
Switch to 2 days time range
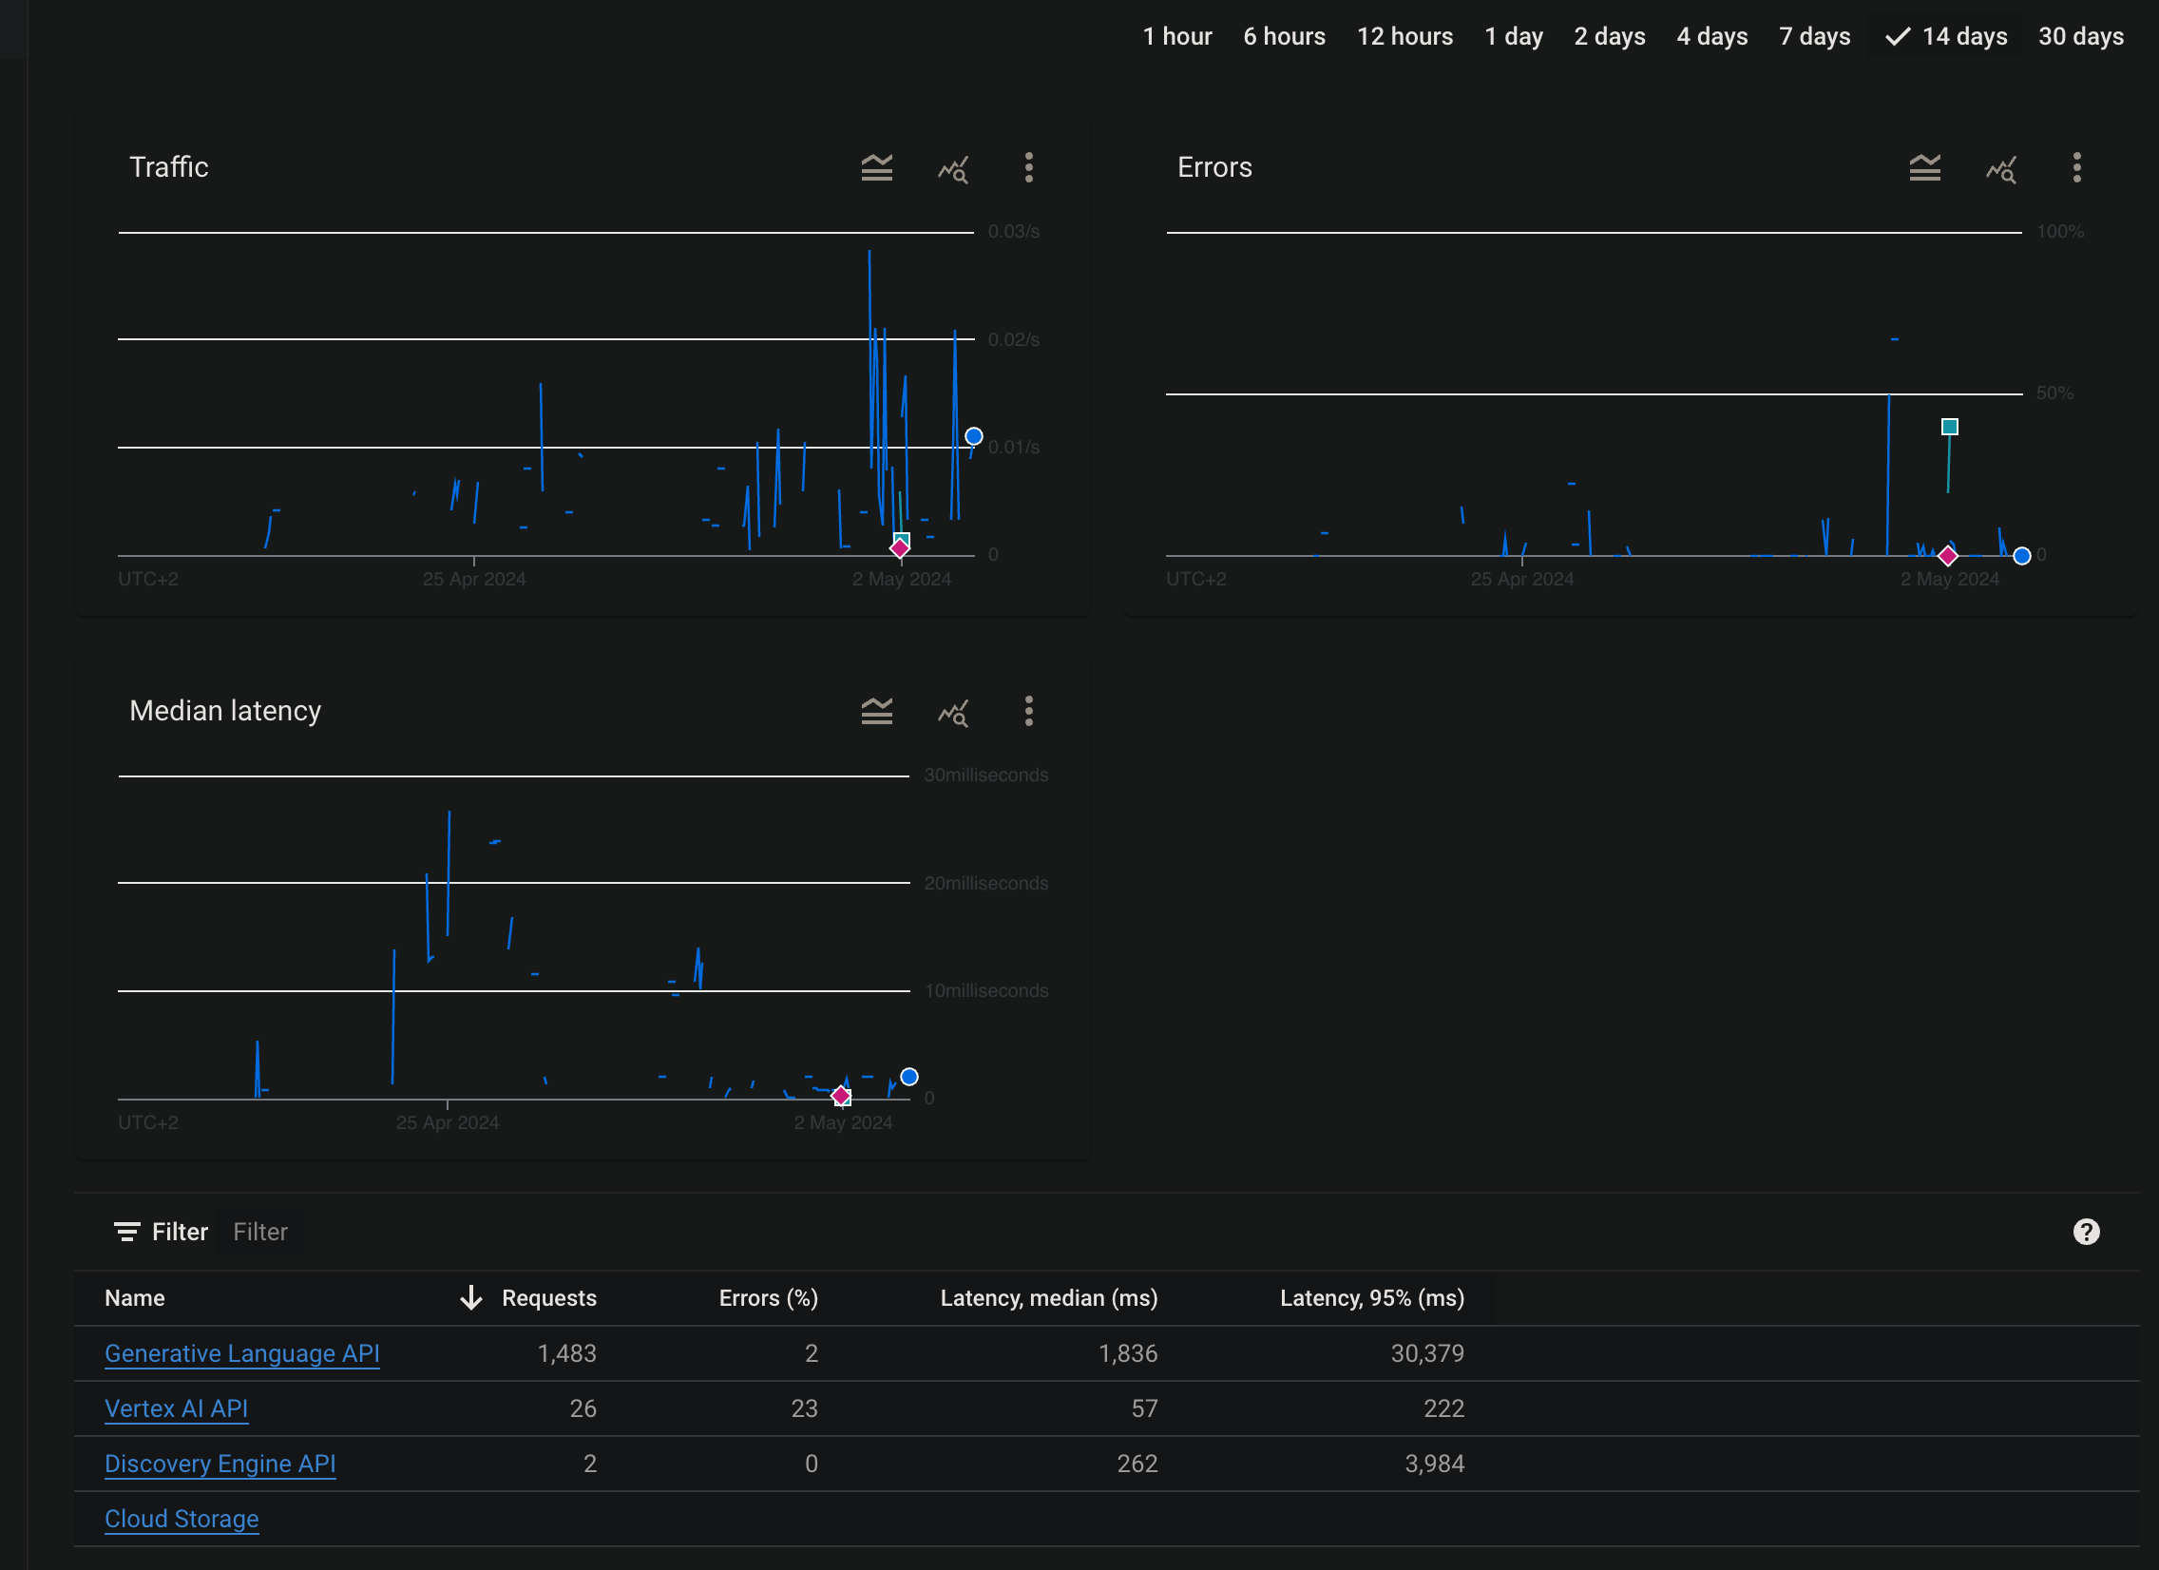(1609, 36)
